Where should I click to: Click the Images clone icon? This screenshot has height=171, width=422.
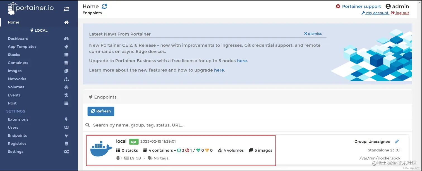coord(66,71)
